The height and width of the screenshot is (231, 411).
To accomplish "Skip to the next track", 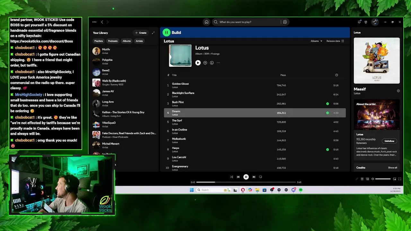I will [254, 177].
